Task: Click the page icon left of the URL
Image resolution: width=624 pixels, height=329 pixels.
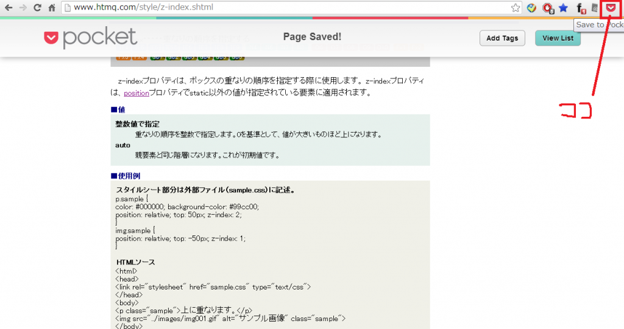Action: click(68, 8)
